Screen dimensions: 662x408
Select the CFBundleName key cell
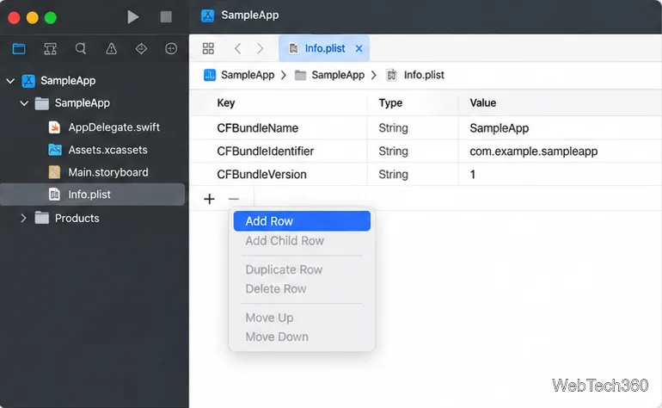tap(279, 128)
